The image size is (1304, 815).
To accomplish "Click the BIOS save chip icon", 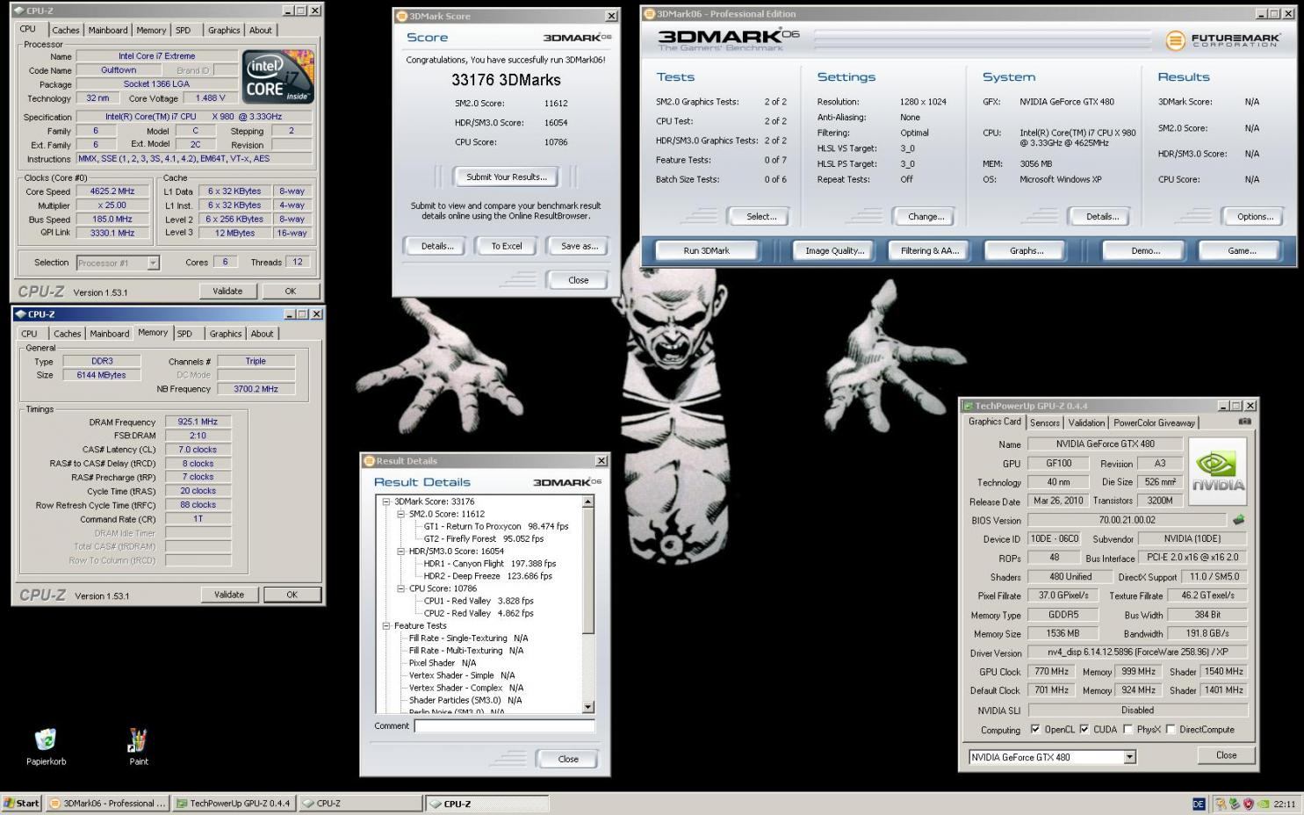I will tap(1238, 520).
